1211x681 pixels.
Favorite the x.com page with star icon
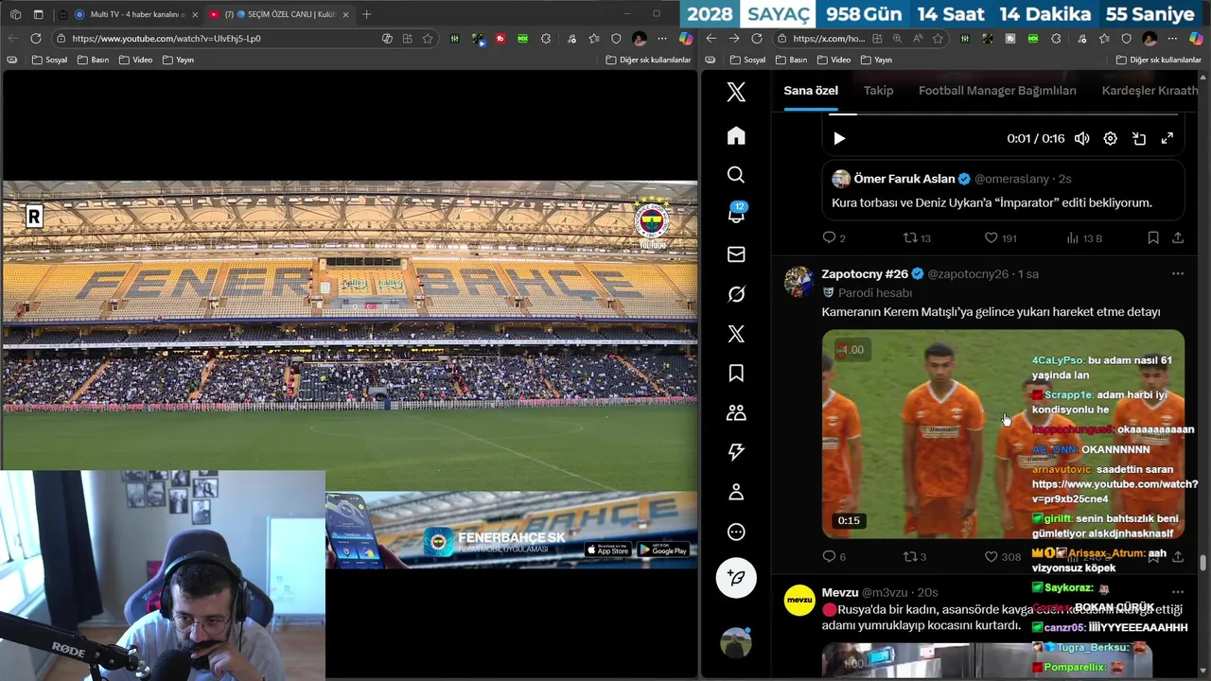tap(938, 39)
